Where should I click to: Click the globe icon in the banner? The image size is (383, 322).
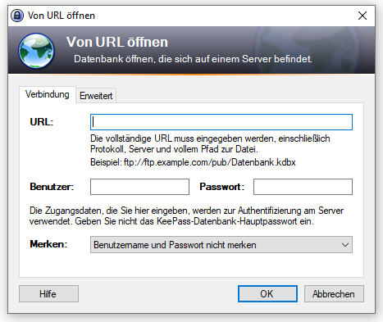pos(36,51)
